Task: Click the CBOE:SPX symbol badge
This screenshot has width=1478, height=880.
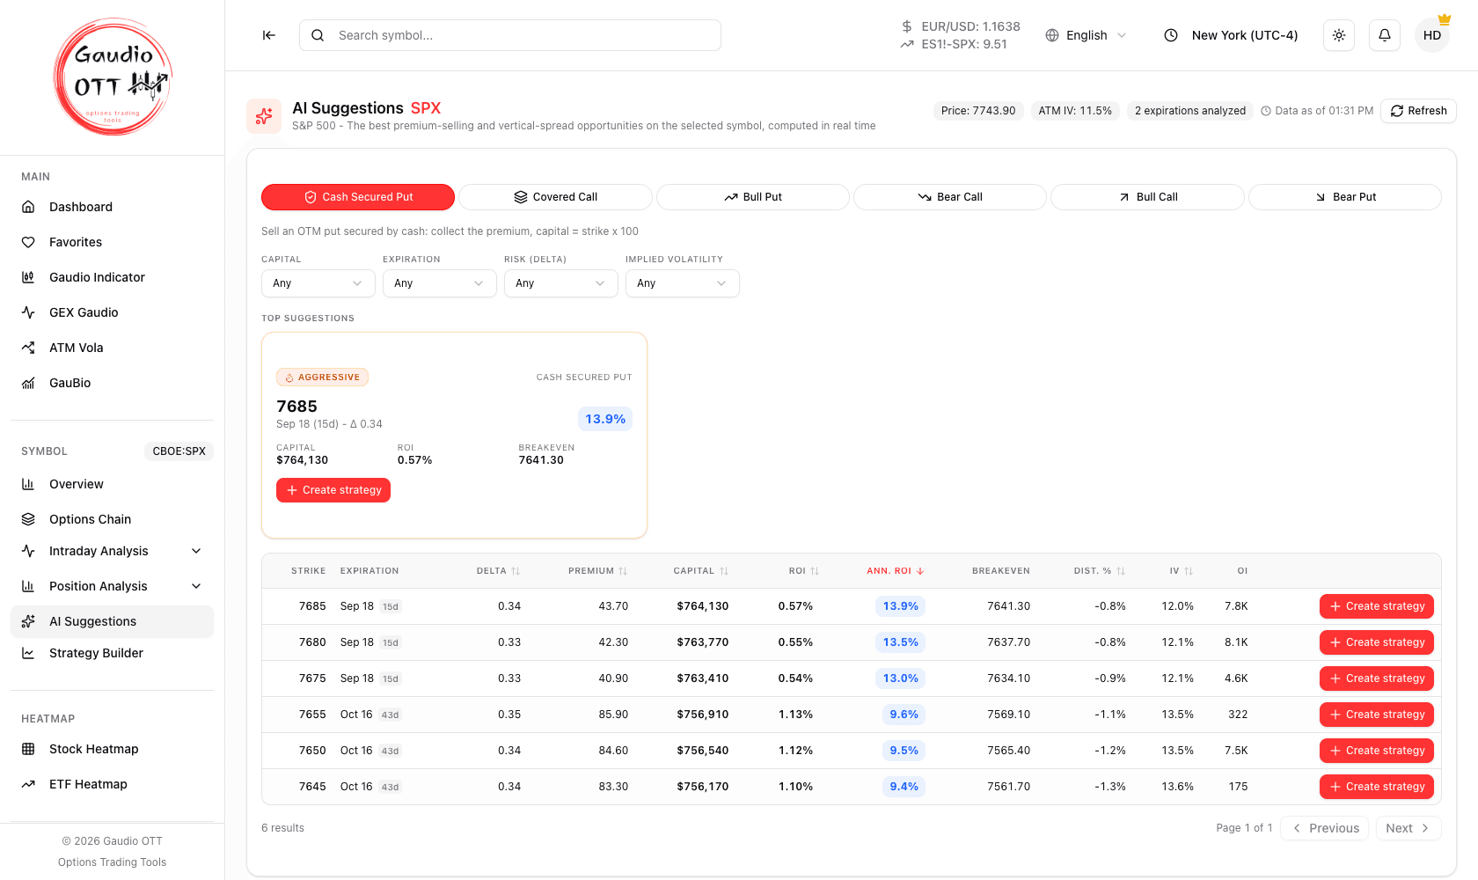Action: [x=179, y=451]
